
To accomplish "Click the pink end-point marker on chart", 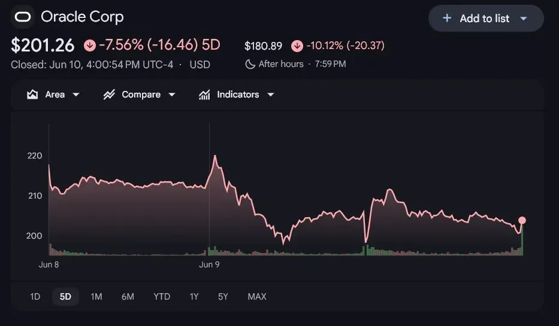I will pyautogui.click(x=522, y=220).
